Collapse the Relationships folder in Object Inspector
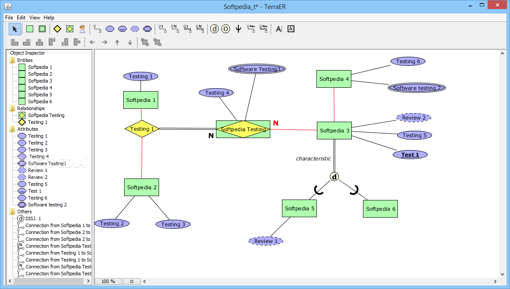Screen dimensions: 510x289 [x=13, y=108]
